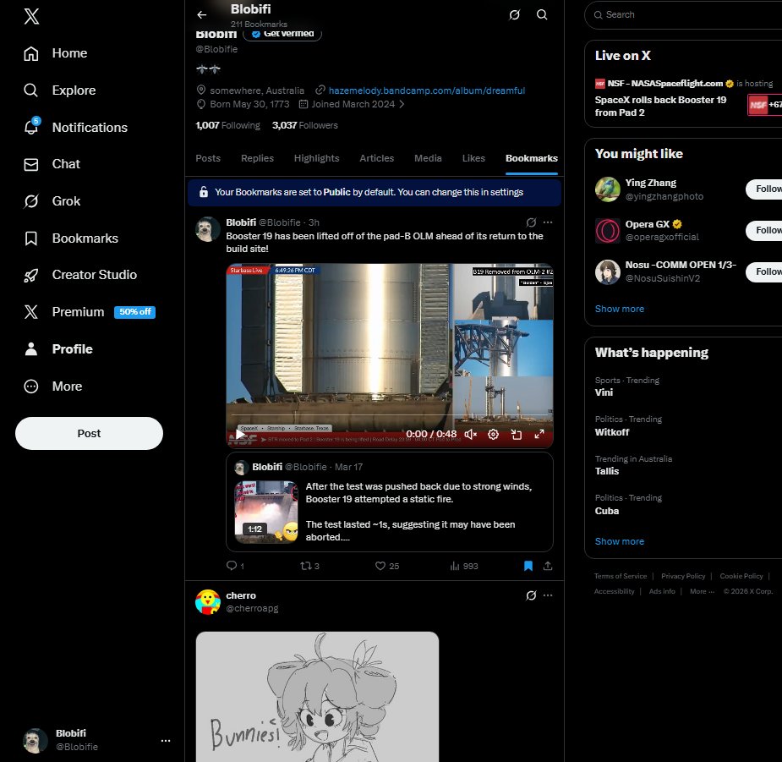Toggle picture-in-picture on the video
782x762 pixels.
click(x=517, y=435)
